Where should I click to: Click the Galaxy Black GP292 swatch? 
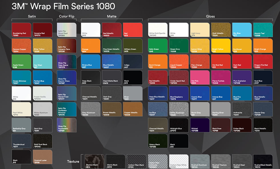pyautogui.click(x=158, y=141)
